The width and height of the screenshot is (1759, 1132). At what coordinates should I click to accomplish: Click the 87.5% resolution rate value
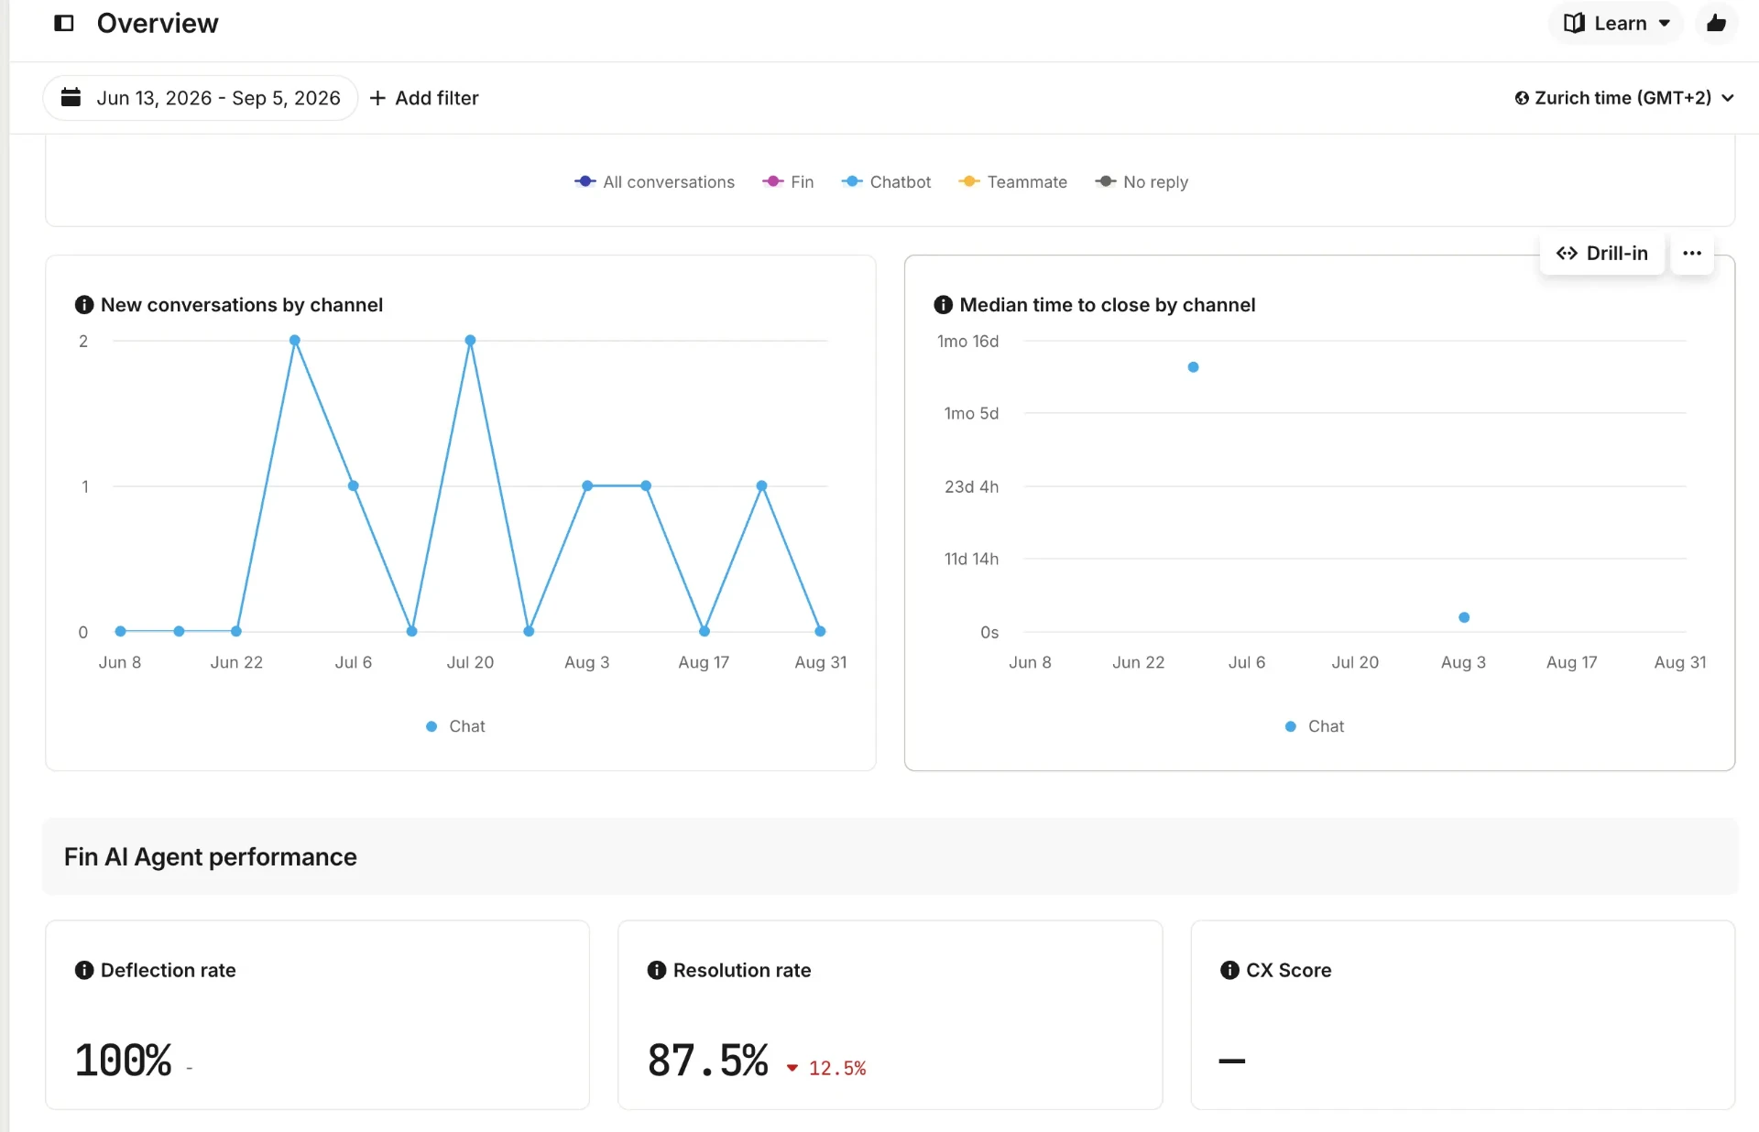point(707,1061)
